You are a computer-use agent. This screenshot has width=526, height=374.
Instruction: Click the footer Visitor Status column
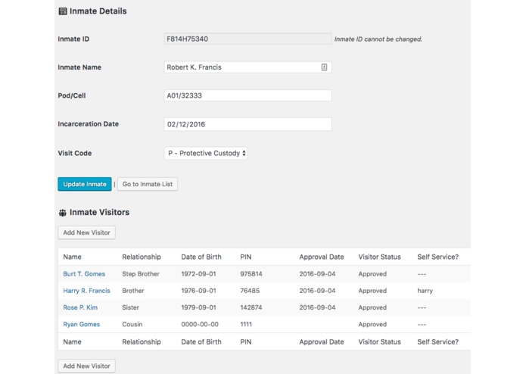(x=379, y=341)
